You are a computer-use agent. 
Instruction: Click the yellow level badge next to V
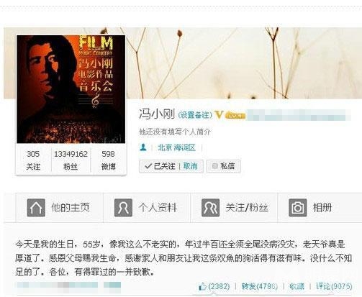pos(235,115)
